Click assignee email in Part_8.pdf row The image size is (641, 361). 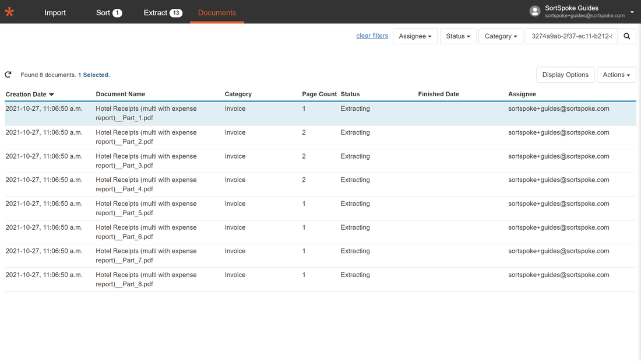[559, 275]
